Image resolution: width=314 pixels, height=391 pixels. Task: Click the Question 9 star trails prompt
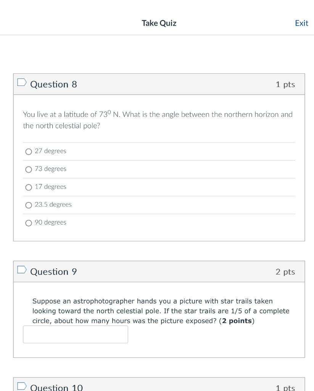click(161, 311)
